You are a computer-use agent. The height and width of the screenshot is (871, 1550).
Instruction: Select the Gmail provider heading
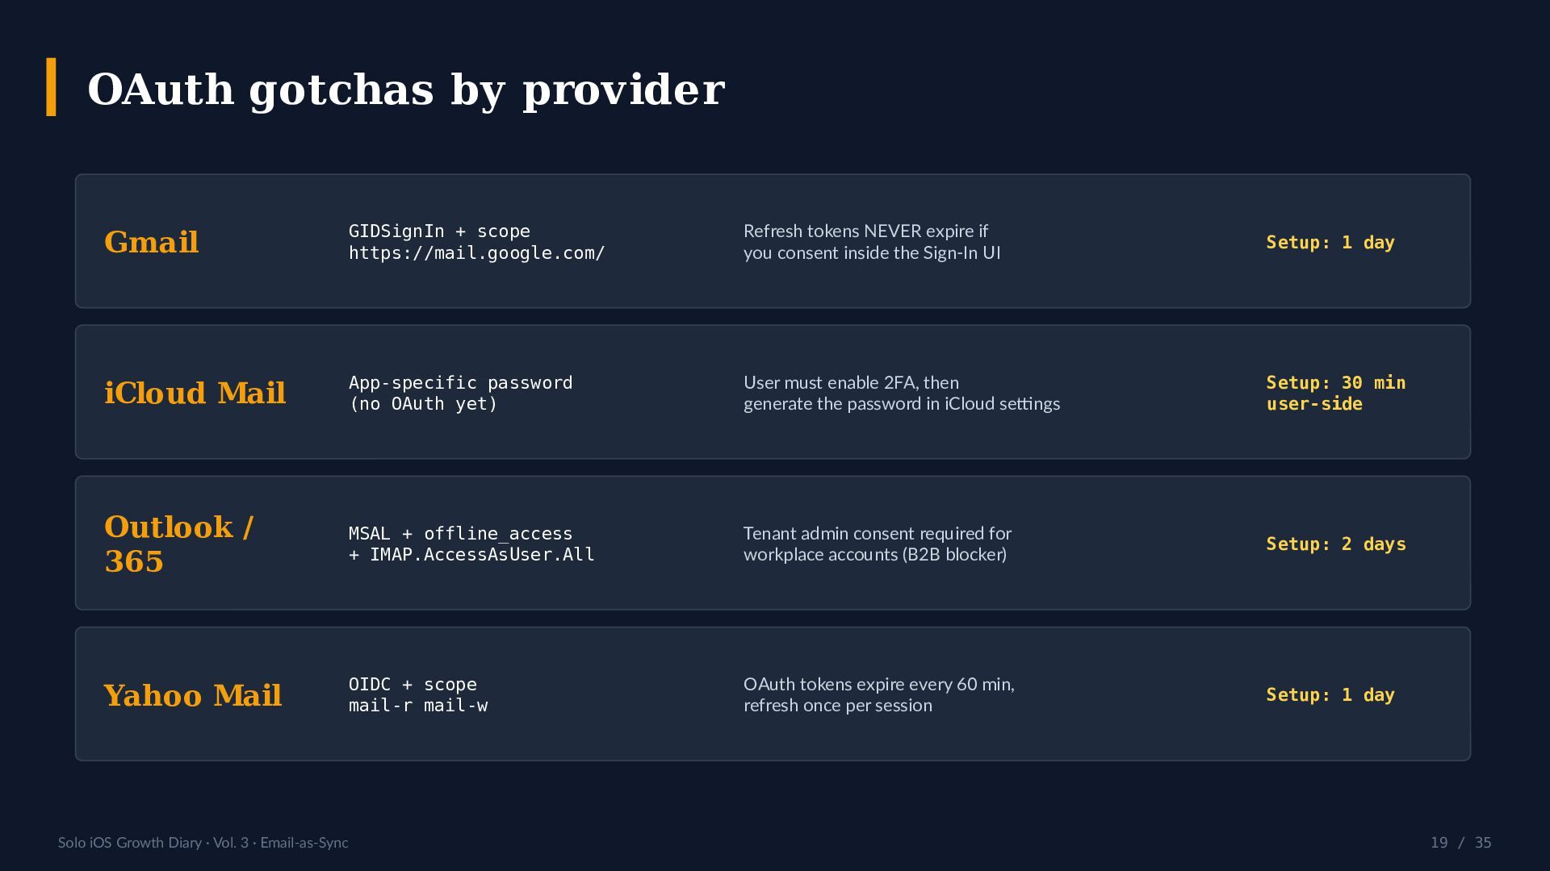point(151,242)
